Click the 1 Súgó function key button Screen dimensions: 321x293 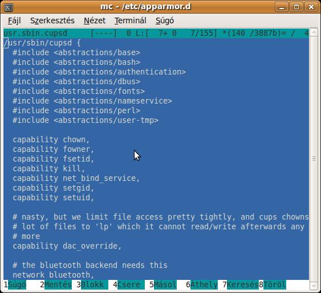15,284
